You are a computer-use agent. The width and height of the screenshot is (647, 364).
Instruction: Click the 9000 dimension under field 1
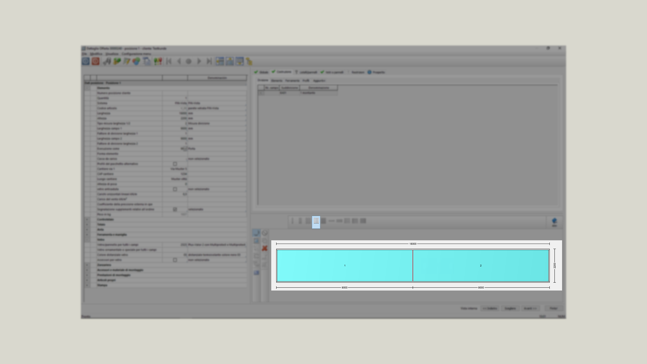(x=344, y=287)
